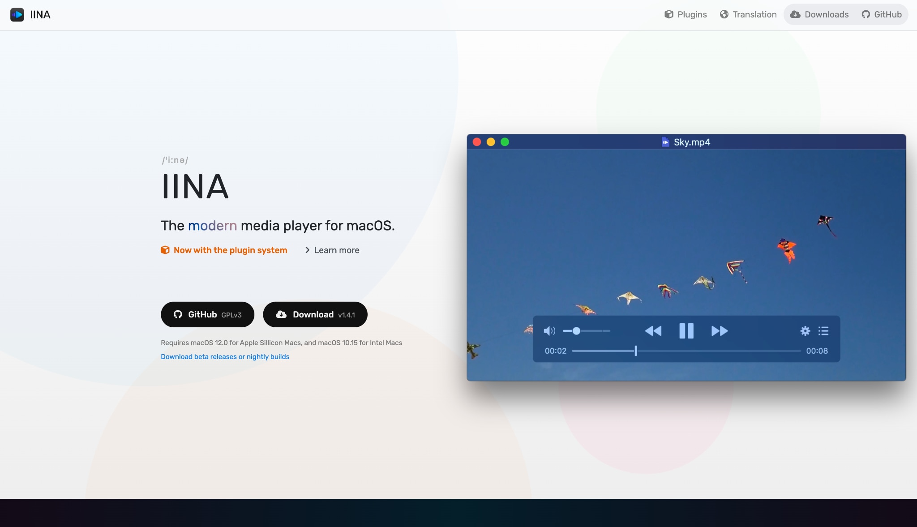Click the Sky.mp4 window title

coord(692,142)
